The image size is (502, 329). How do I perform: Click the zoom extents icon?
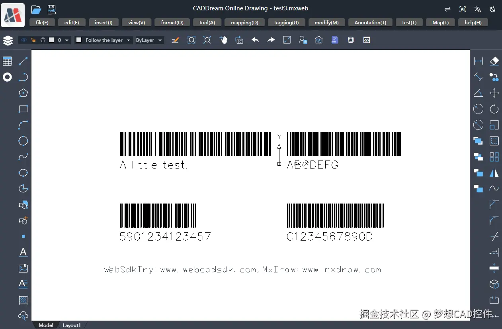pos(207,40)
